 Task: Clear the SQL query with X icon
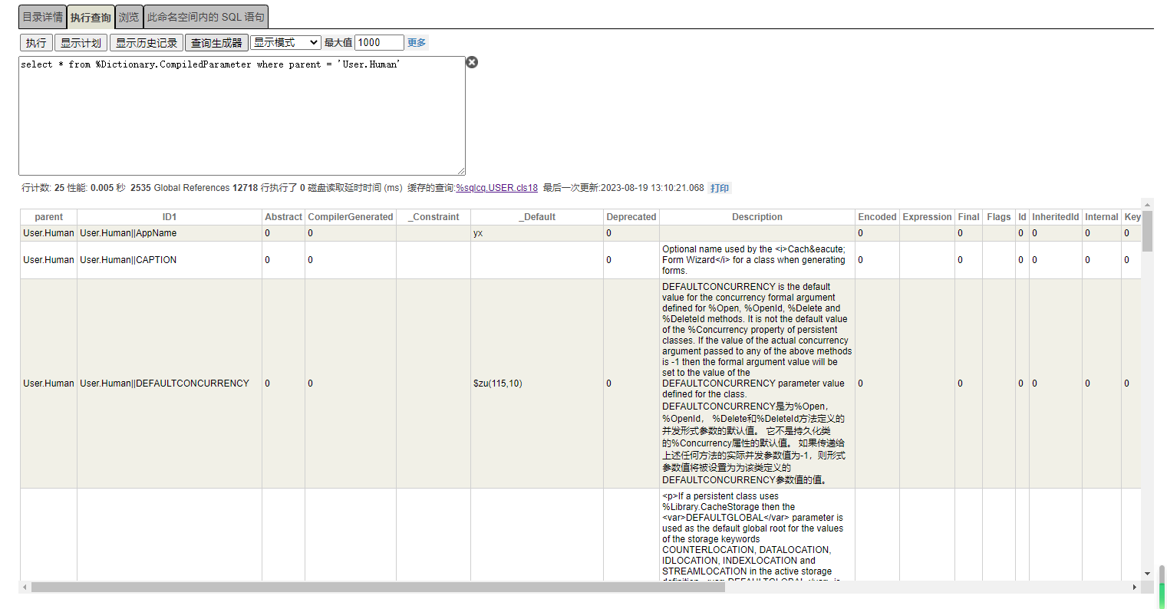[472, 62]
